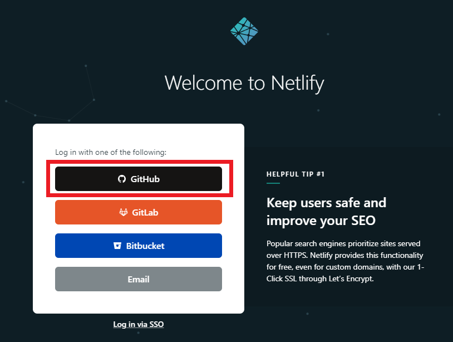Click the orange GitLab provider icon

[x=124, y=212]
